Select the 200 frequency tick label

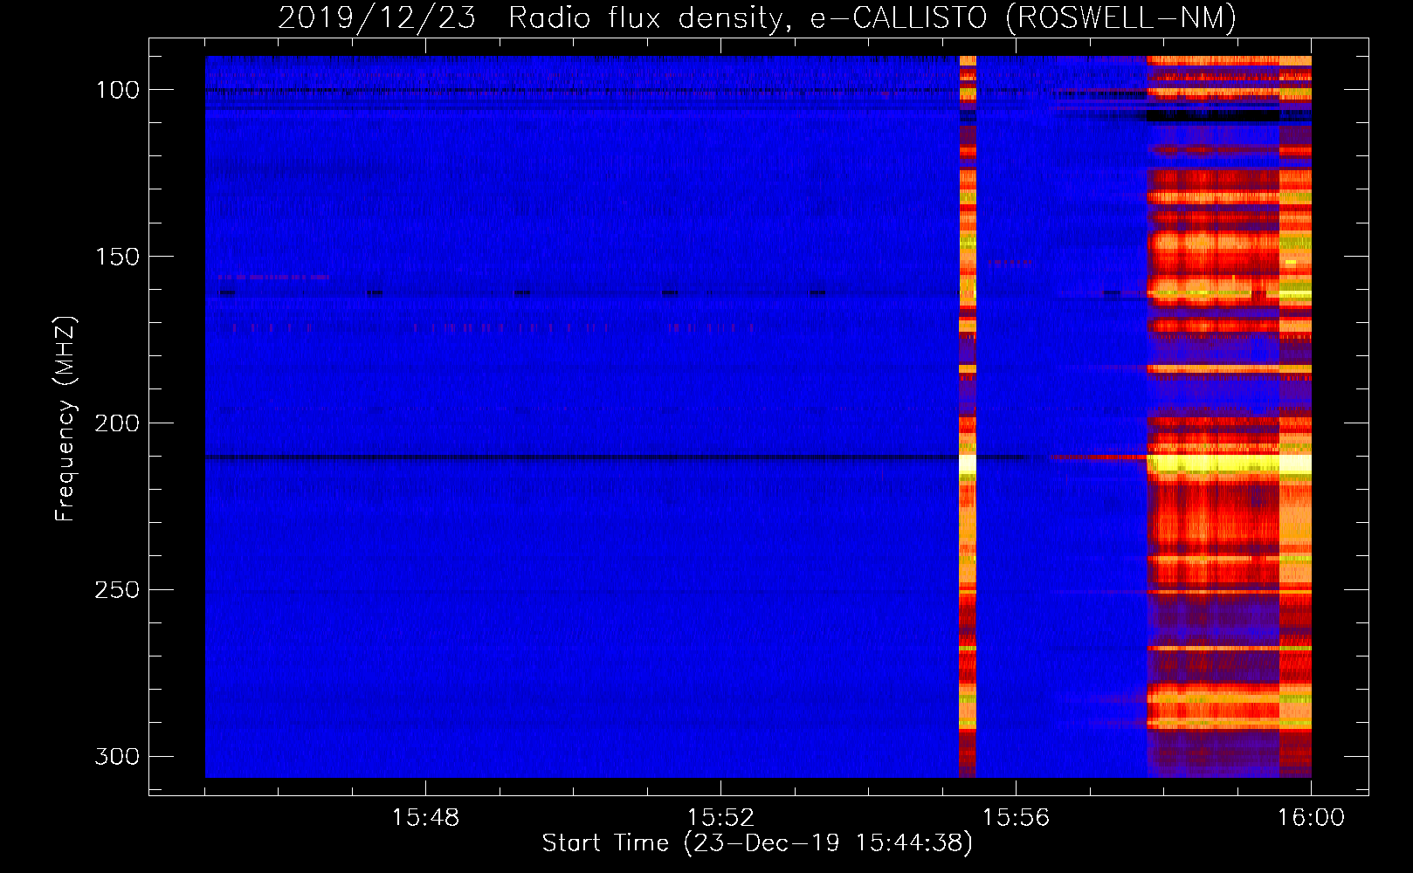point(116,423)
